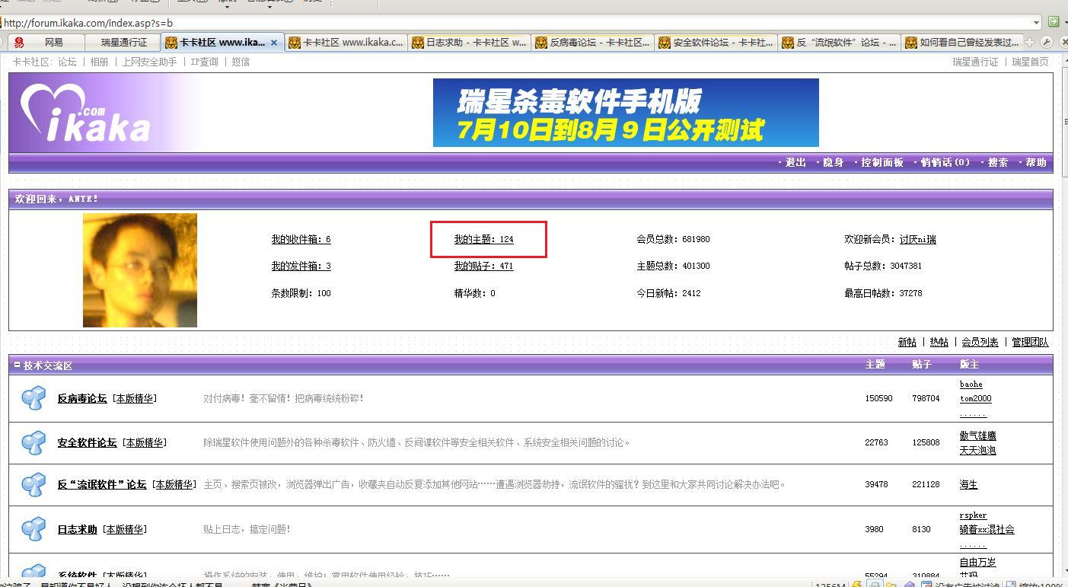Open moderator tom2000's profile link
Screen dimensions: 1068x587
tap(976, 398)
